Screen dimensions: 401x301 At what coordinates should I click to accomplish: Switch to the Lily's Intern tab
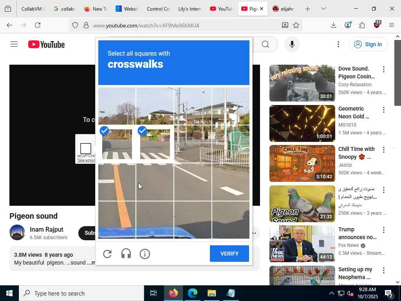pos(190,9)
